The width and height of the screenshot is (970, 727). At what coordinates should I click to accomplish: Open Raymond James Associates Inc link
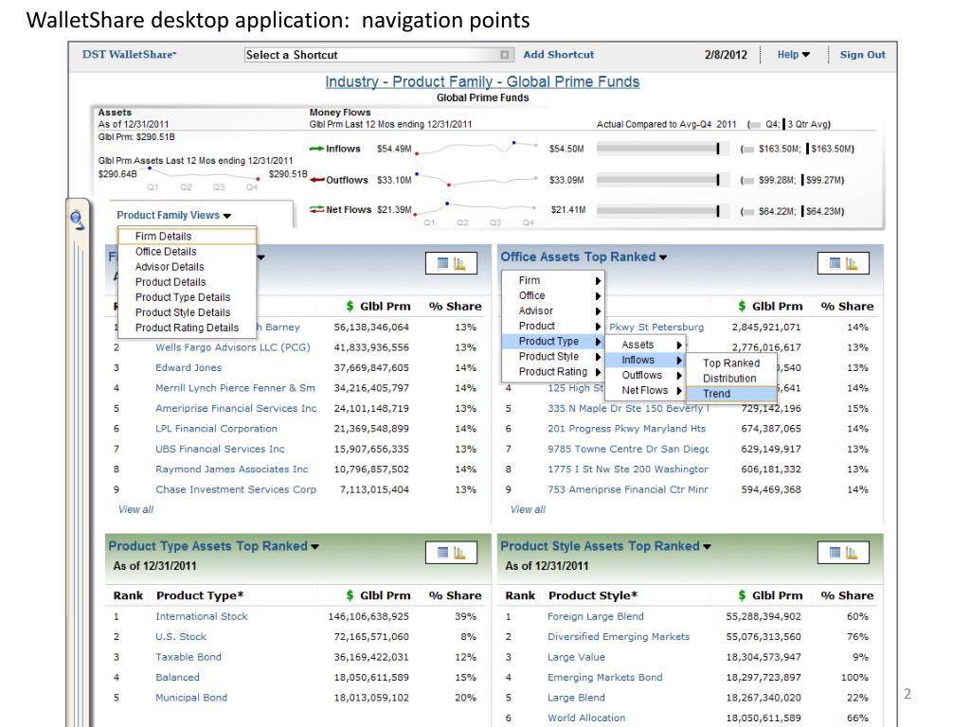[231, 470]
